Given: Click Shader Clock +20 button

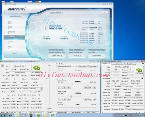Looking at the screenshot, I should tap(86, 99).
